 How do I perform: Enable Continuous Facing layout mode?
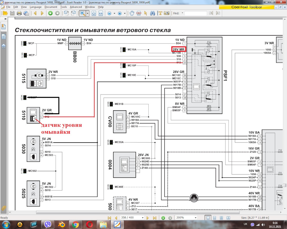pos(221,218)
